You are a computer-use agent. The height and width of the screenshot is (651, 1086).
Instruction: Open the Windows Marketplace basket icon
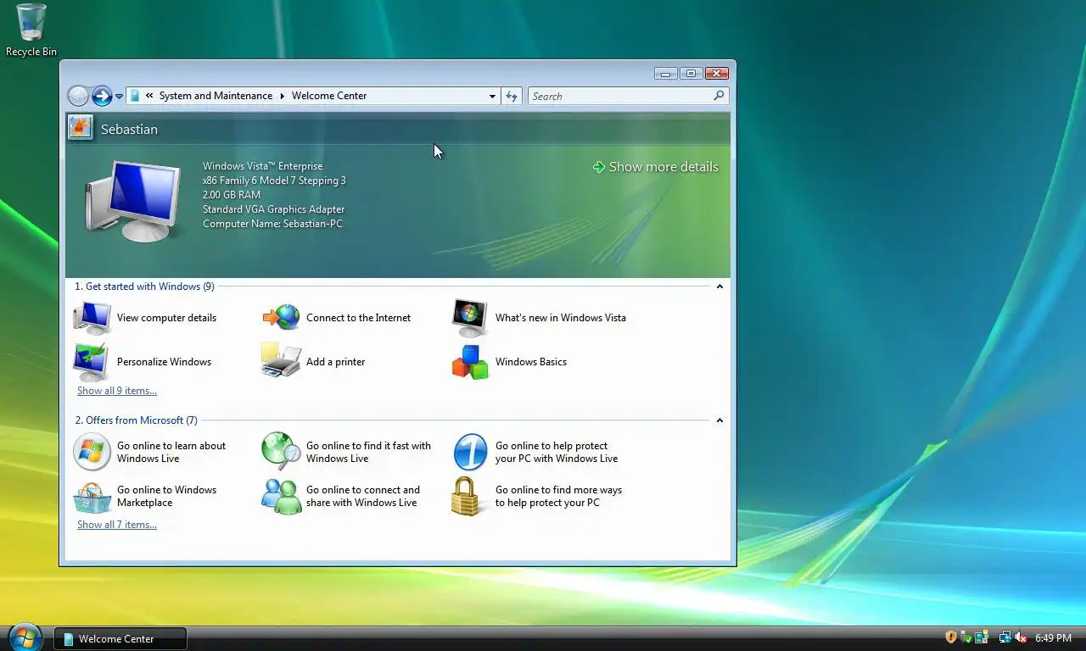coord(92,497)
